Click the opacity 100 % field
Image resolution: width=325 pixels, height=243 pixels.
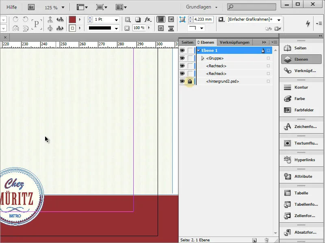pos(139,28)
